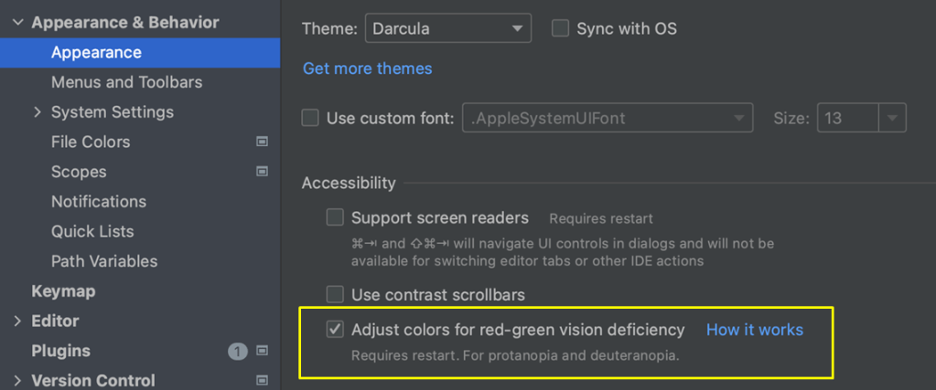Uncheck Adjust colors for red-green vision deficiency
The height and width of the screenshot is (390, 936).
pyautogui.click(x=336, y=330)
